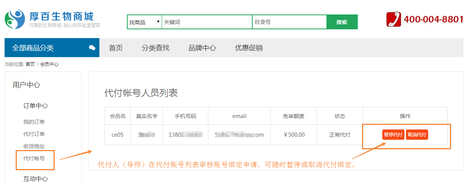Go to the 首页 navigation tab
Image resolution: width=466 pixels, height=182 pixels.
tap(116, 48)
